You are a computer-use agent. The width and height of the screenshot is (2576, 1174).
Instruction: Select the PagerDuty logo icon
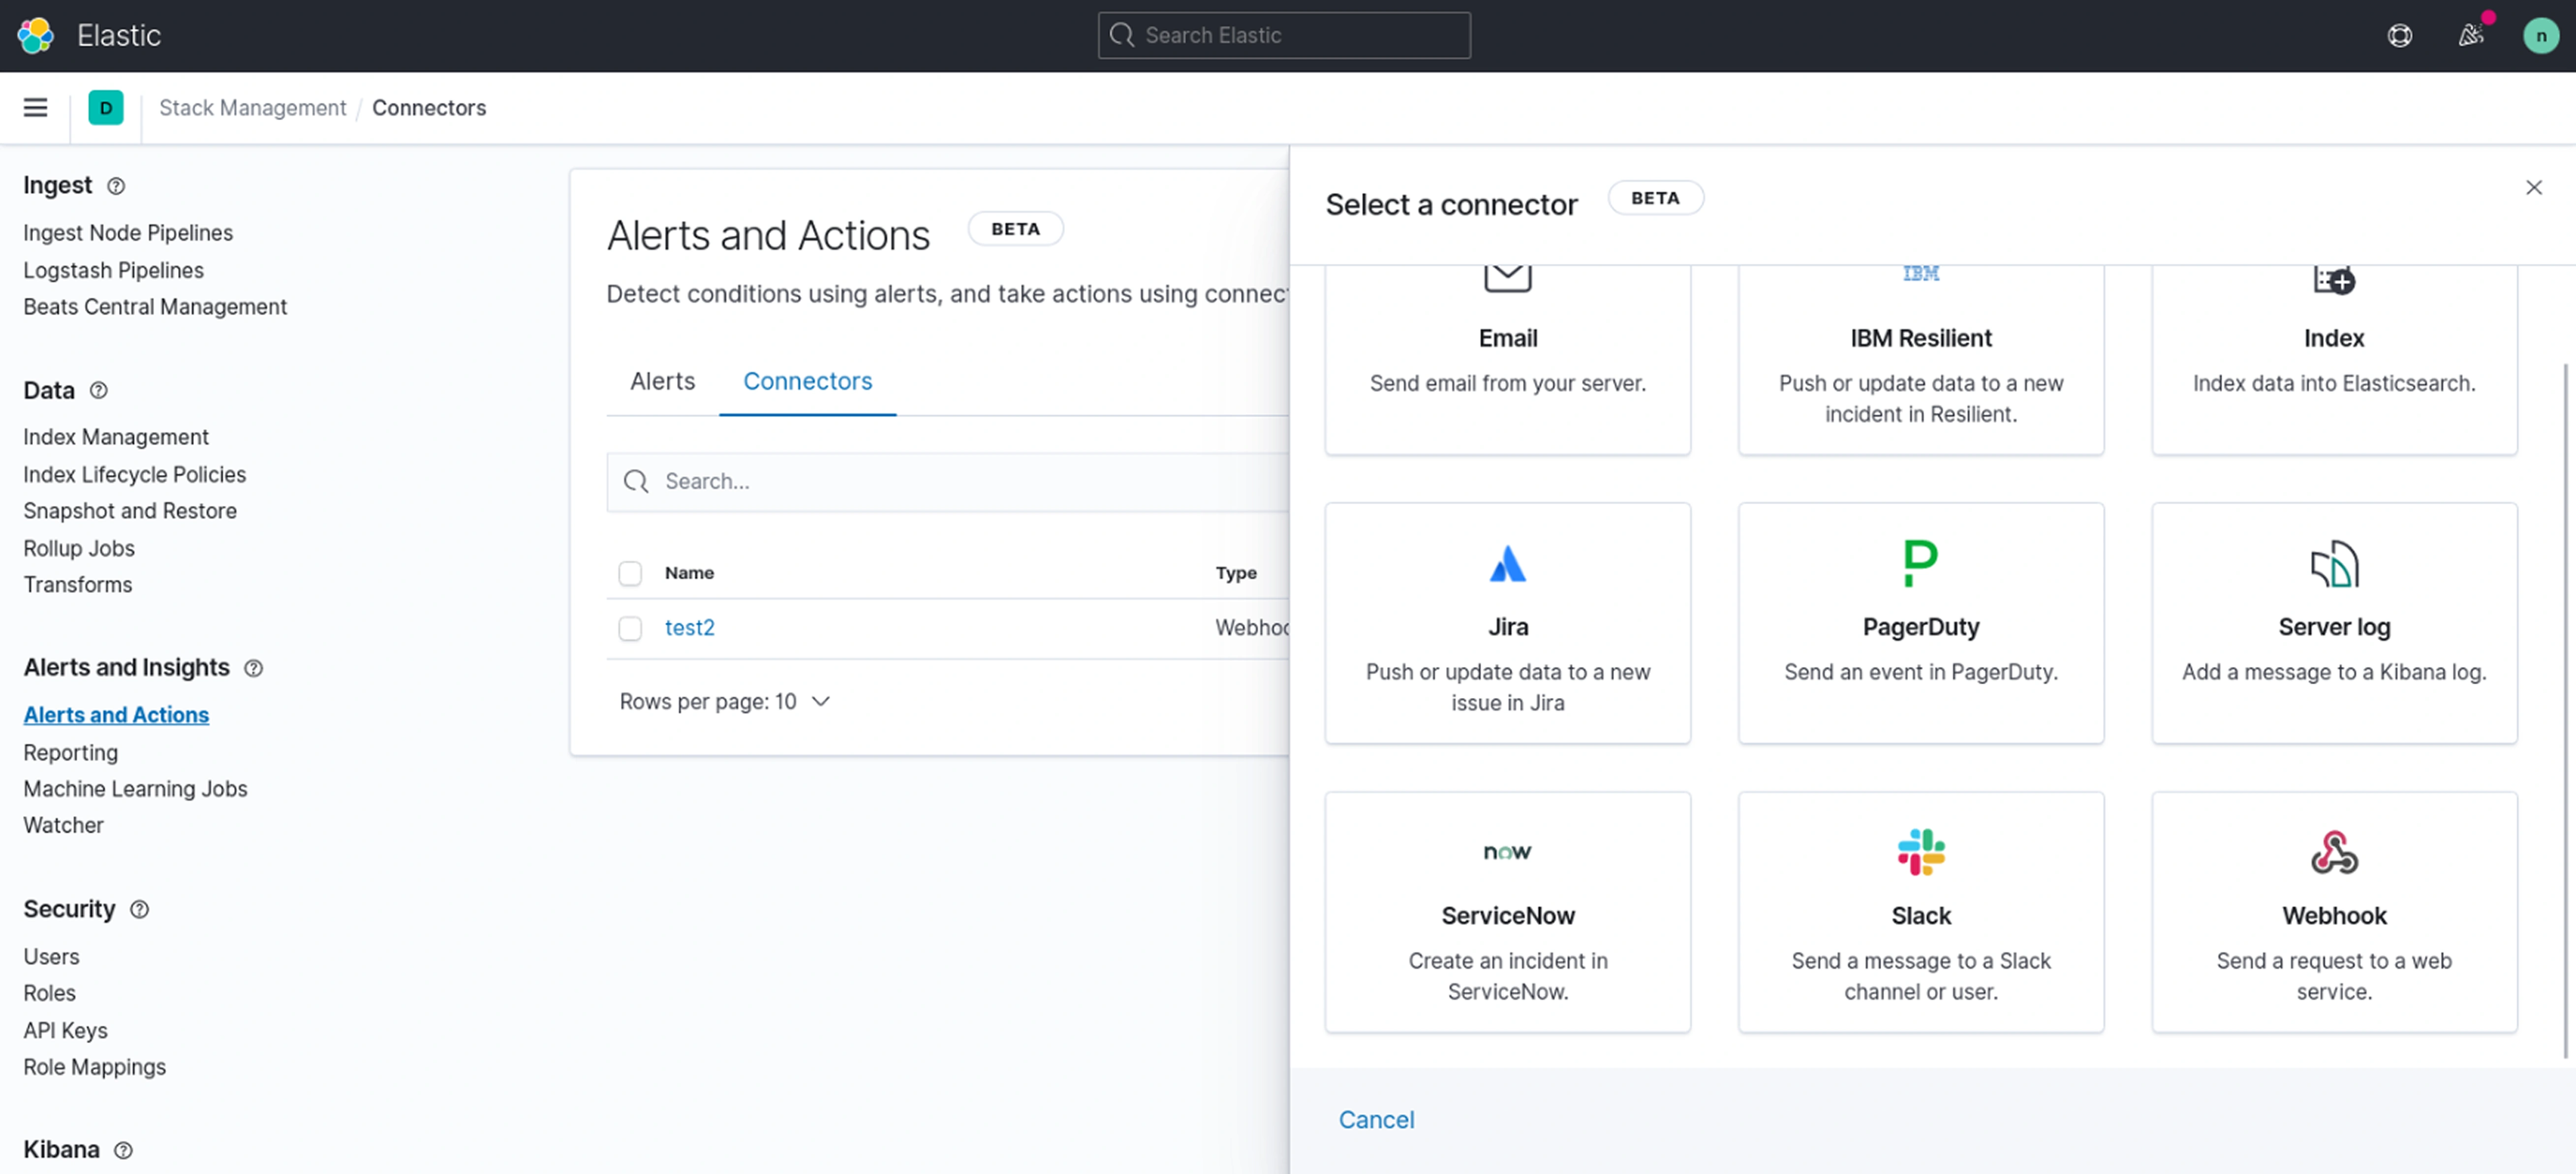coord(1920,563)
